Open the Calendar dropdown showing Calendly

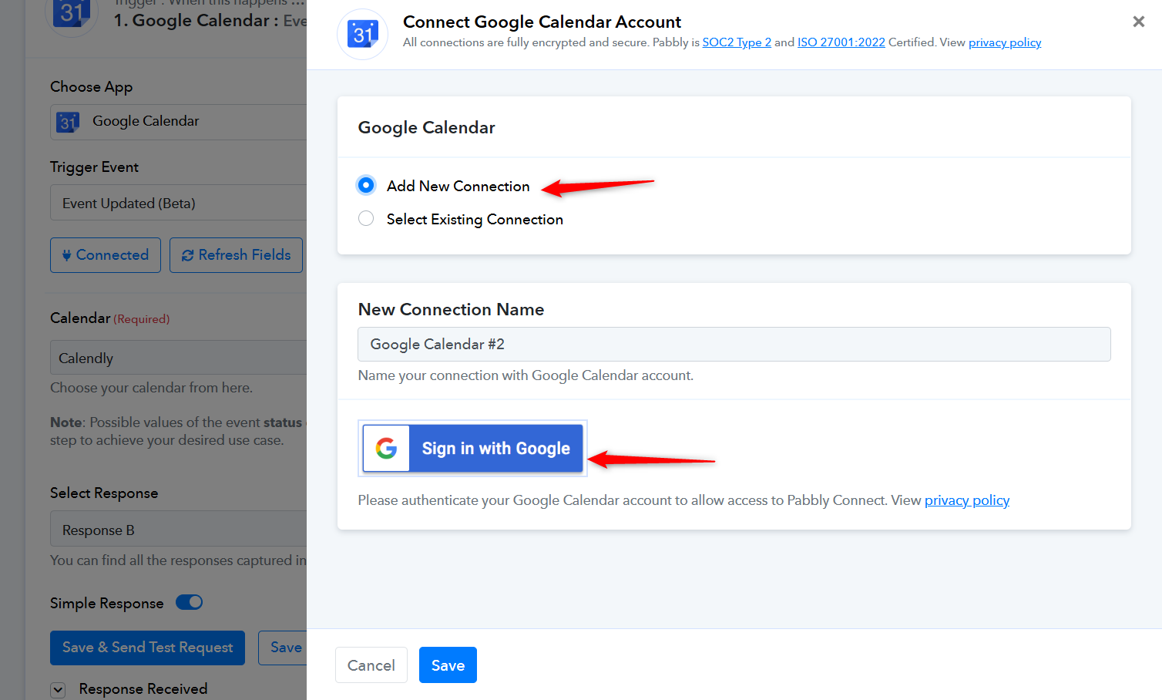[x=179, y=358]
